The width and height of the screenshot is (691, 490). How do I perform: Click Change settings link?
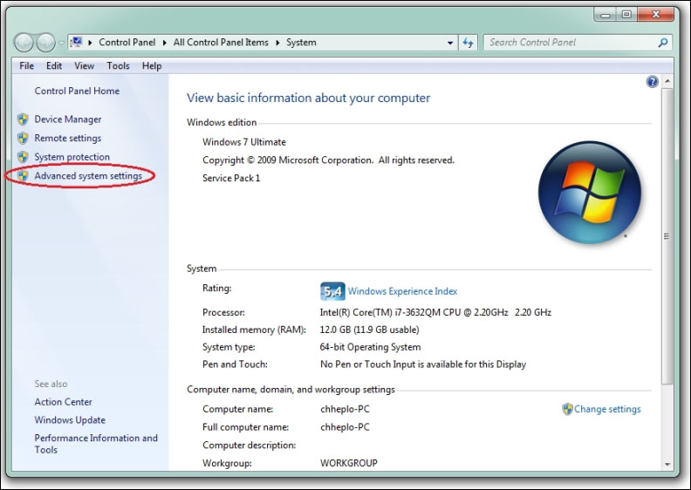607,409
